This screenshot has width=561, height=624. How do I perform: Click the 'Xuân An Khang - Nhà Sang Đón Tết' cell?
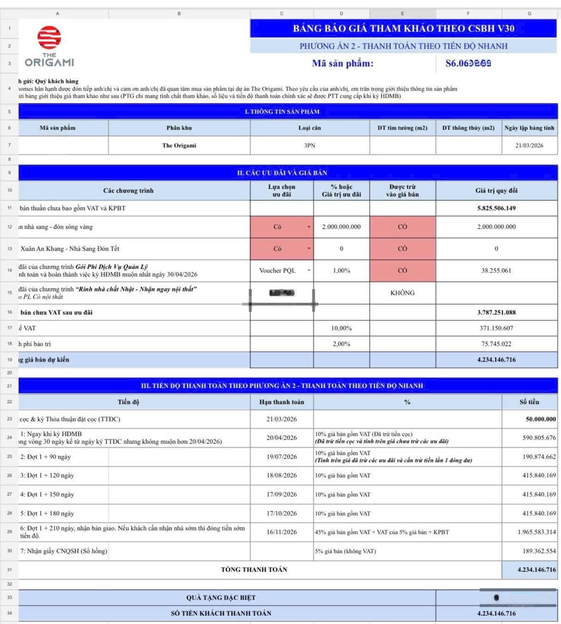[x=134, y=249]
